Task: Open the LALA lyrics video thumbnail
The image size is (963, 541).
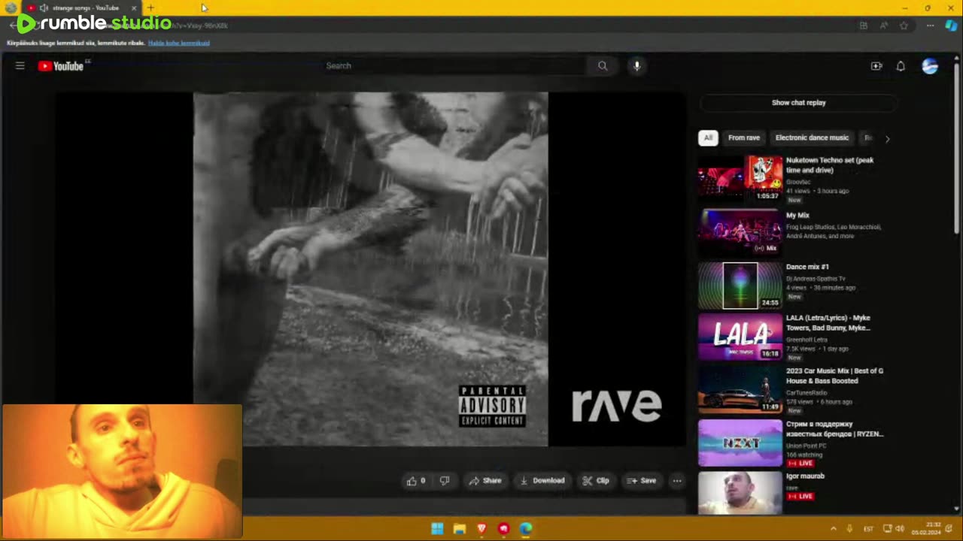Action: tap(740, 337)
